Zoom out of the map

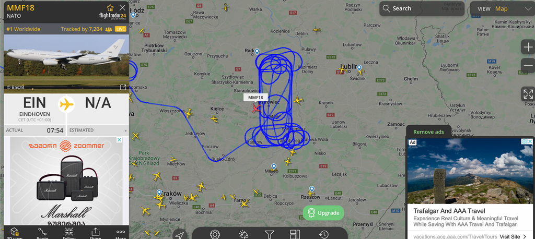click(x=528, y=65)
